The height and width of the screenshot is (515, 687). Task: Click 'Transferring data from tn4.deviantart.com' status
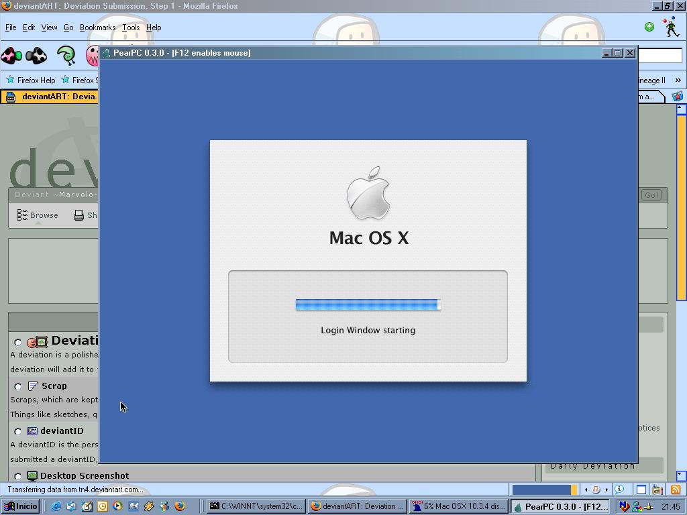(x=75, y=490)
